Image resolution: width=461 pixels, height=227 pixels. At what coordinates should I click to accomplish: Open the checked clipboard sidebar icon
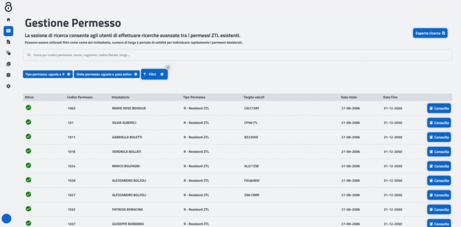pyautogui.click(x=8, y=64)
